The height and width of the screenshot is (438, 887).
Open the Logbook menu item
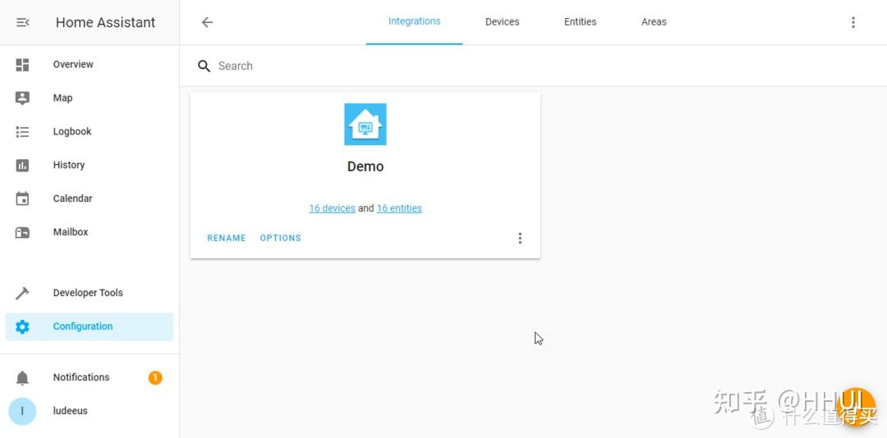coord(90,132)
